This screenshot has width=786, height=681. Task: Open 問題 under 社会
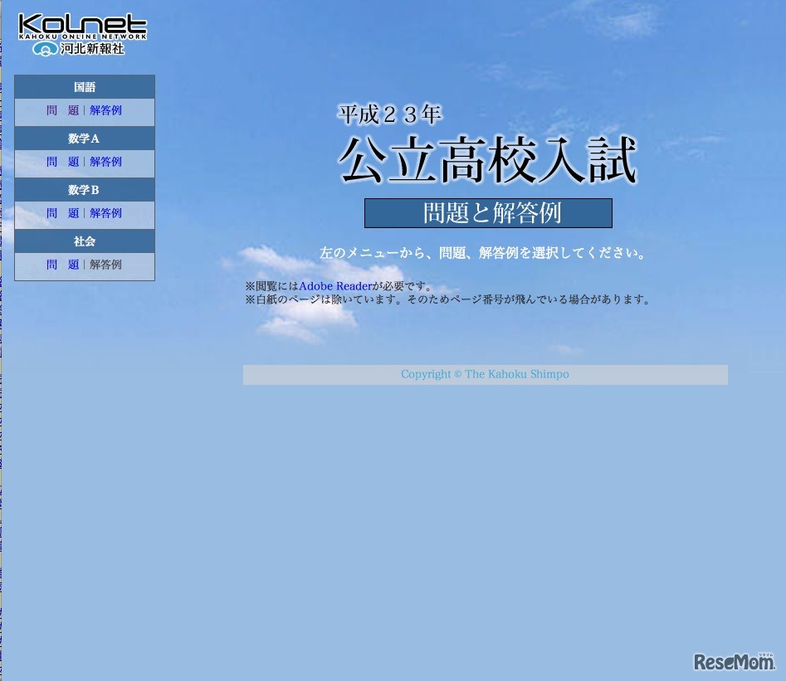tap(62, 265)
